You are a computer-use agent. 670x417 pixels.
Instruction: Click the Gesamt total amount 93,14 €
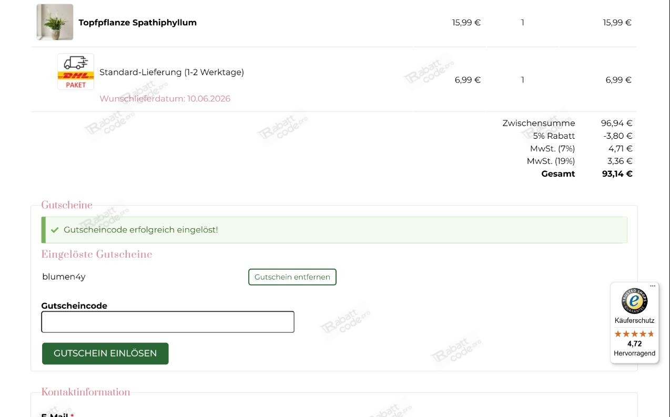pos(617,174)
